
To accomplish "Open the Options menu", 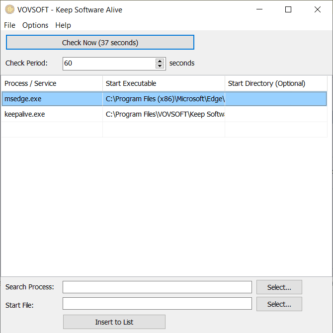I will pos(35,25).
